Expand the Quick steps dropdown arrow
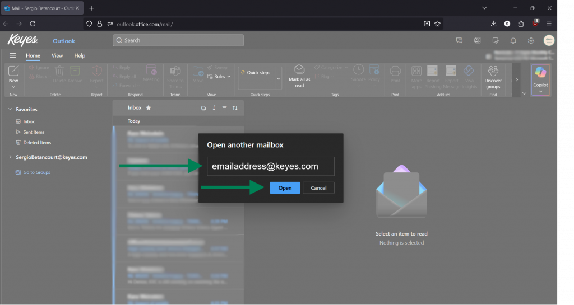Image resolution: width=574 pixels, height=305 pixels. [x=279, y=79]
